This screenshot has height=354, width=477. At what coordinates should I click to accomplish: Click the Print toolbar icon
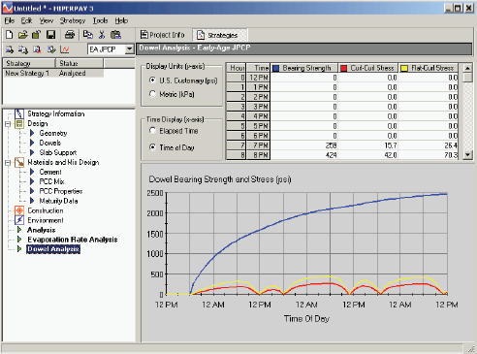(x=70, y=35)
